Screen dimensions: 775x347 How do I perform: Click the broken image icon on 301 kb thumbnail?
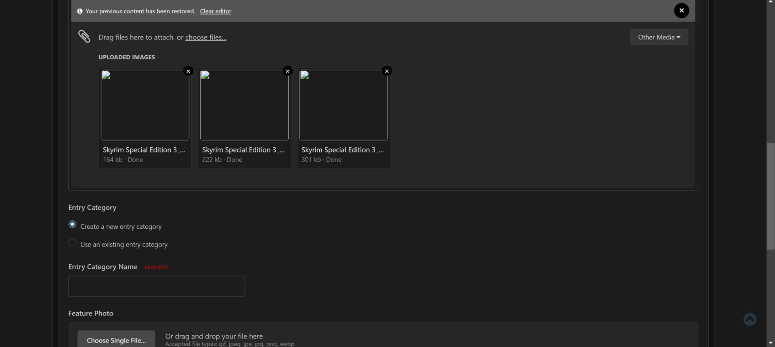click(x=305, y=75)
